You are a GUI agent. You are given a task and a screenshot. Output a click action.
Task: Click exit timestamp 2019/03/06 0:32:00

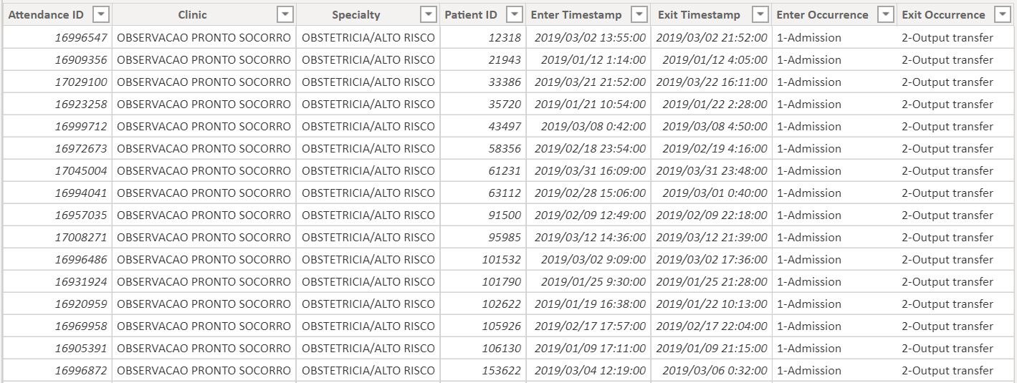click(714, 370)
